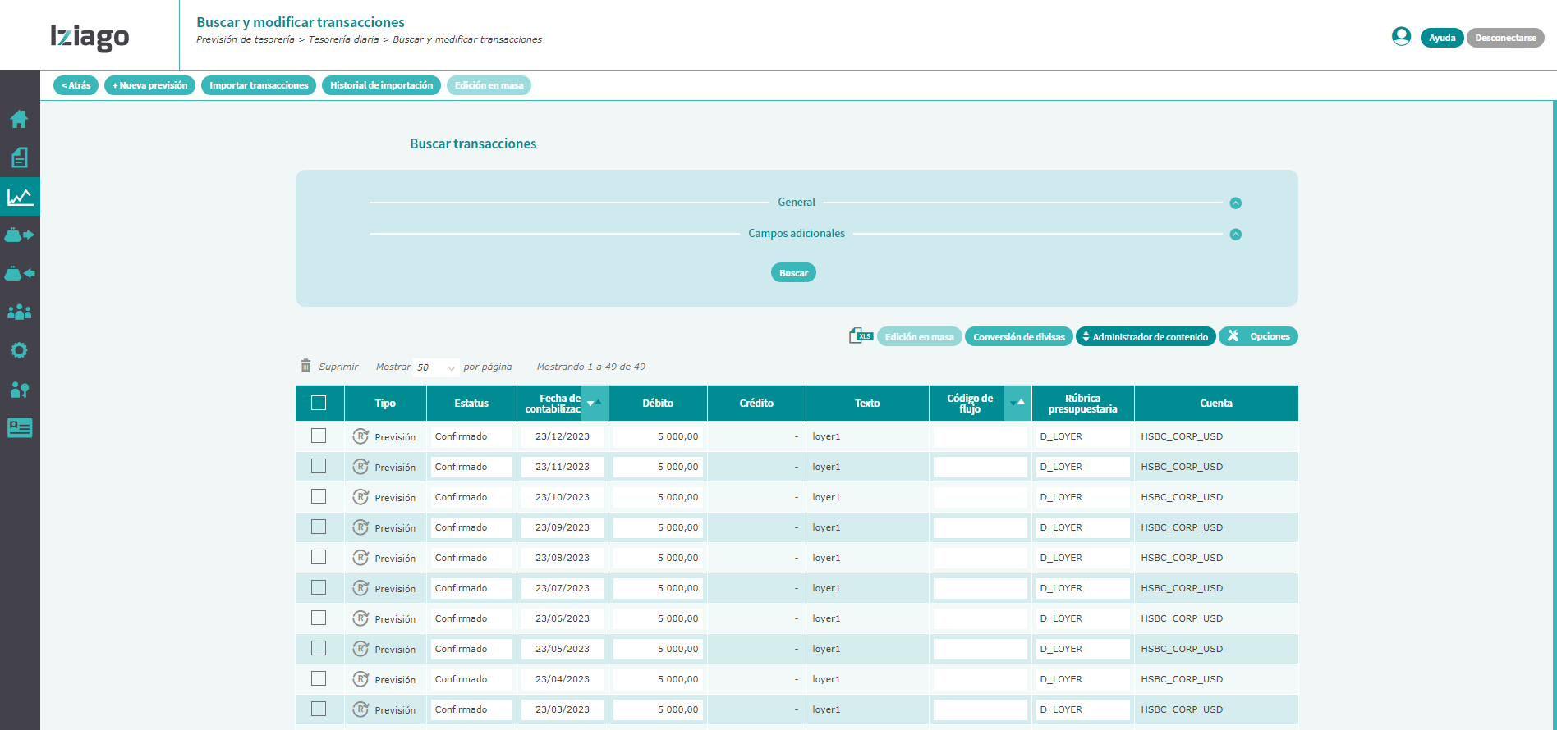Click recurrence icon on 23/07/2023 row
Screen dimensions: 1557x730
click(x=361, y=588)
